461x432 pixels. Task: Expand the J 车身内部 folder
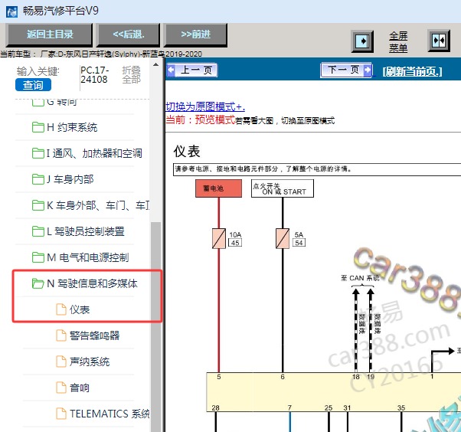pyautogui.click(x=70, y=179)
